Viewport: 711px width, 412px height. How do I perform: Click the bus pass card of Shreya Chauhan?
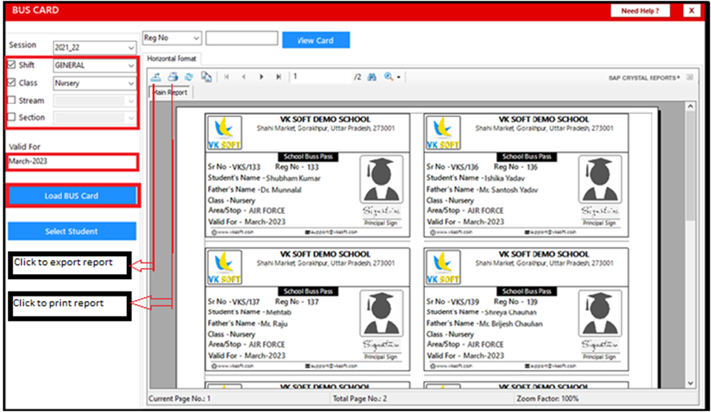point(527,309)
